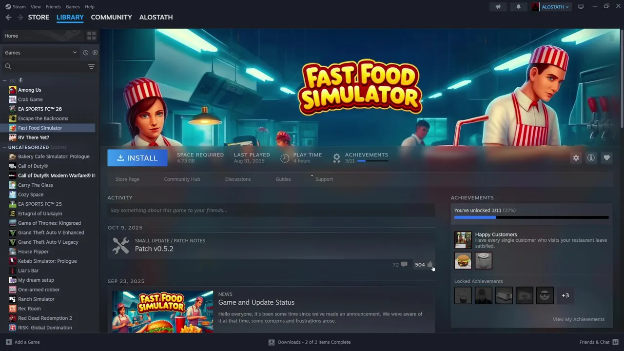Expand the +3 locked achievements
The image size is (624, 351).
click(x=565, y=295)
